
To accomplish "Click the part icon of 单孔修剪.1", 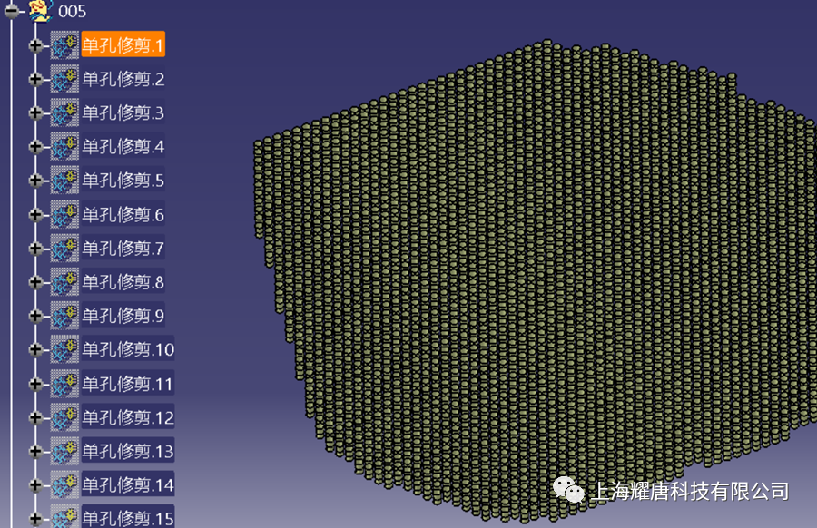I will pyautogui.click(x=64, y=45).
